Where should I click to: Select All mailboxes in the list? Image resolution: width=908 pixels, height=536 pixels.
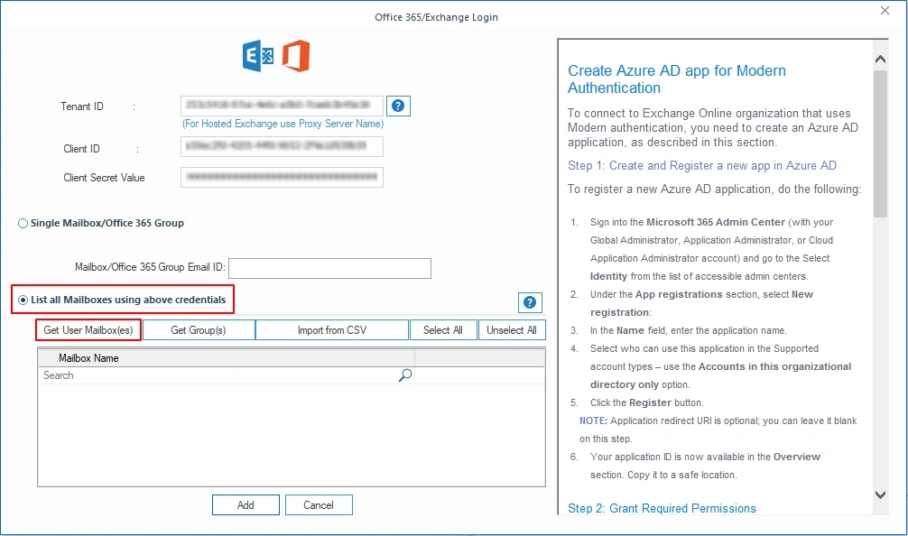[x=443, y=329]
